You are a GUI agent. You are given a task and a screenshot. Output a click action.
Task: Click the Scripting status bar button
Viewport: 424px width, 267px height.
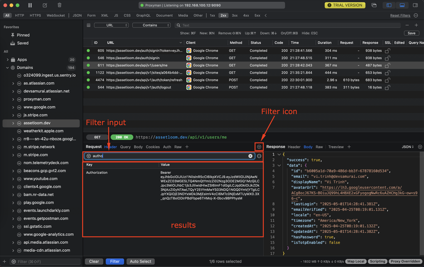(377, 261)
